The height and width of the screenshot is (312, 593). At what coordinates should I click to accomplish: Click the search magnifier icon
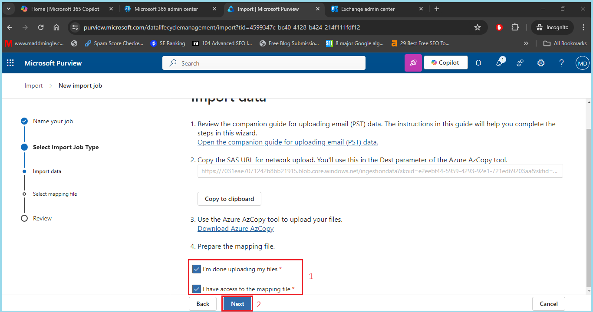coord(173,63)
